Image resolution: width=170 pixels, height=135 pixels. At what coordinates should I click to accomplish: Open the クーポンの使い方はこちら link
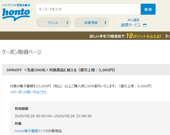[x=30, y=92]
